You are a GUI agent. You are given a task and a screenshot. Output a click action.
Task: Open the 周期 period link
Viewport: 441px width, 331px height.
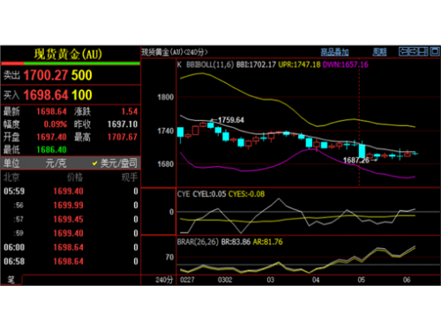[x=379, y=52]
